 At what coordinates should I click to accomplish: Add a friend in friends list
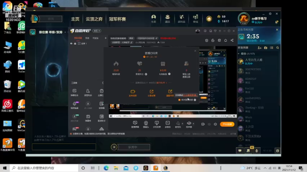click(260, 48)
